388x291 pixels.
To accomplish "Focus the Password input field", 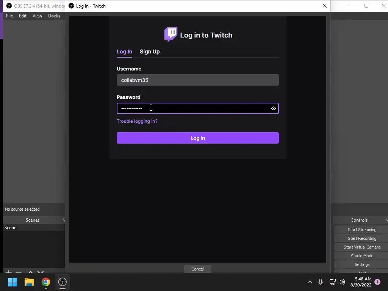I will coord(197,108).
